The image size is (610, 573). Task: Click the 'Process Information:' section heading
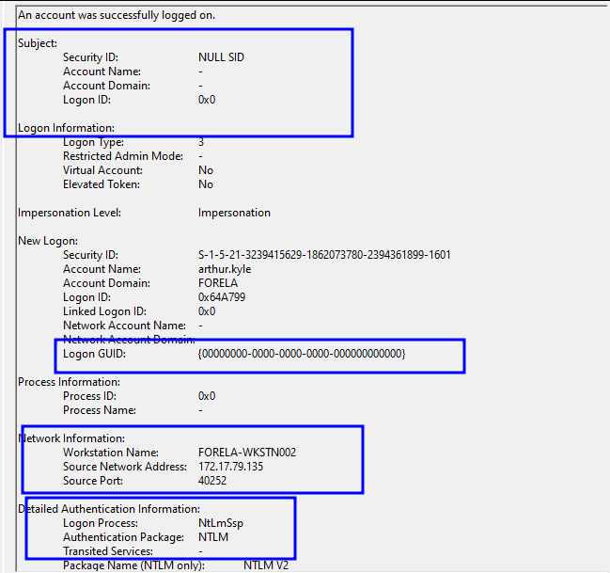[69, 382]
